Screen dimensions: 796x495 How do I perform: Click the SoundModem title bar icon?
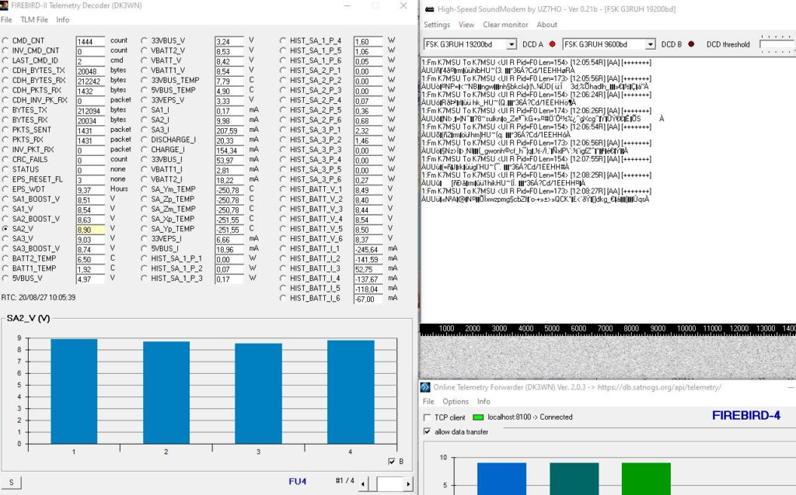pos(429,9)
